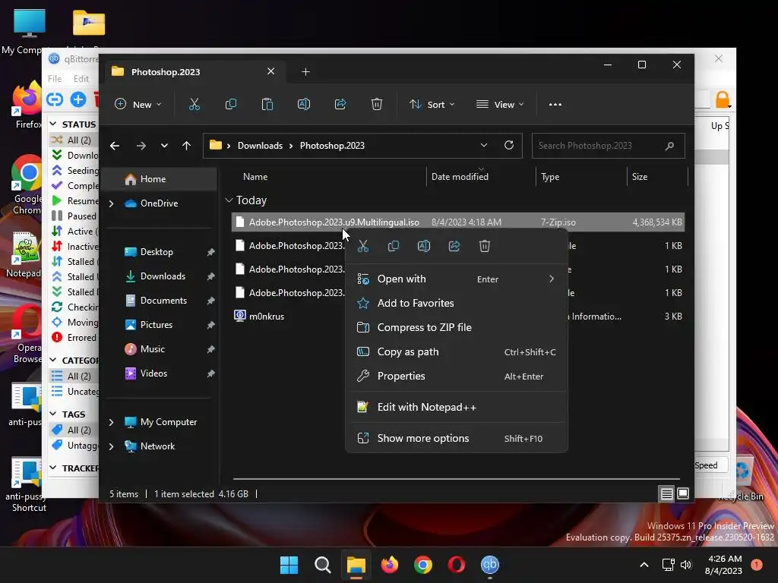
Task: Open qBittorrent from the taskbar
Action: (490, 565)
